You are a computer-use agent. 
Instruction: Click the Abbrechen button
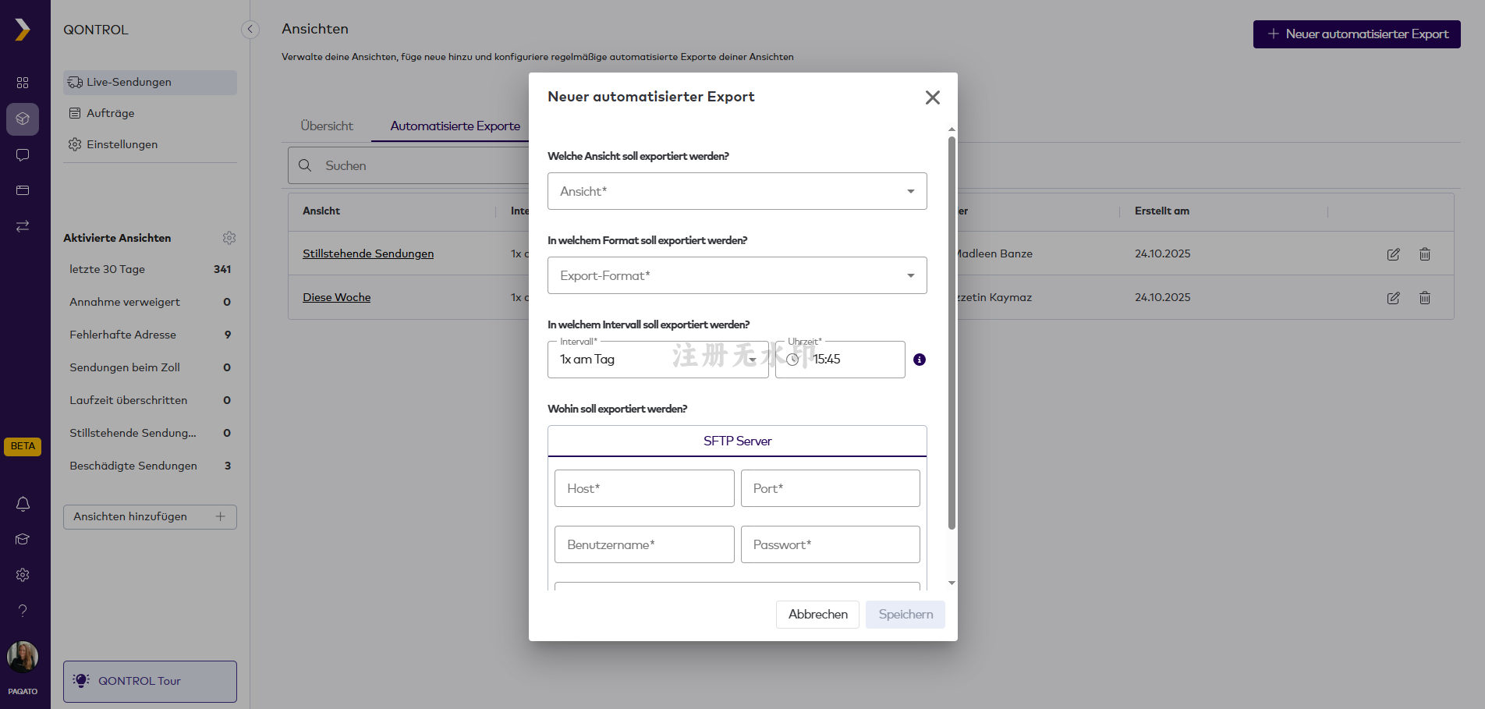(x=817, y=615)
